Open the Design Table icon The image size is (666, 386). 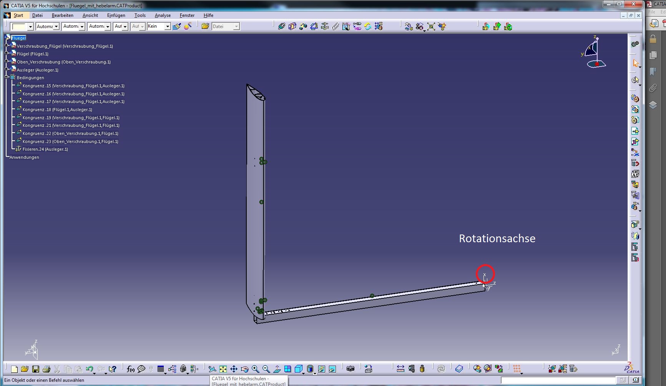tap(161, 369)
